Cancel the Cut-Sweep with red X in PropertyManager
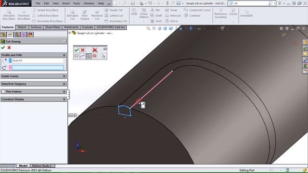Screen dimensions: 308x173 click(9, 48)
